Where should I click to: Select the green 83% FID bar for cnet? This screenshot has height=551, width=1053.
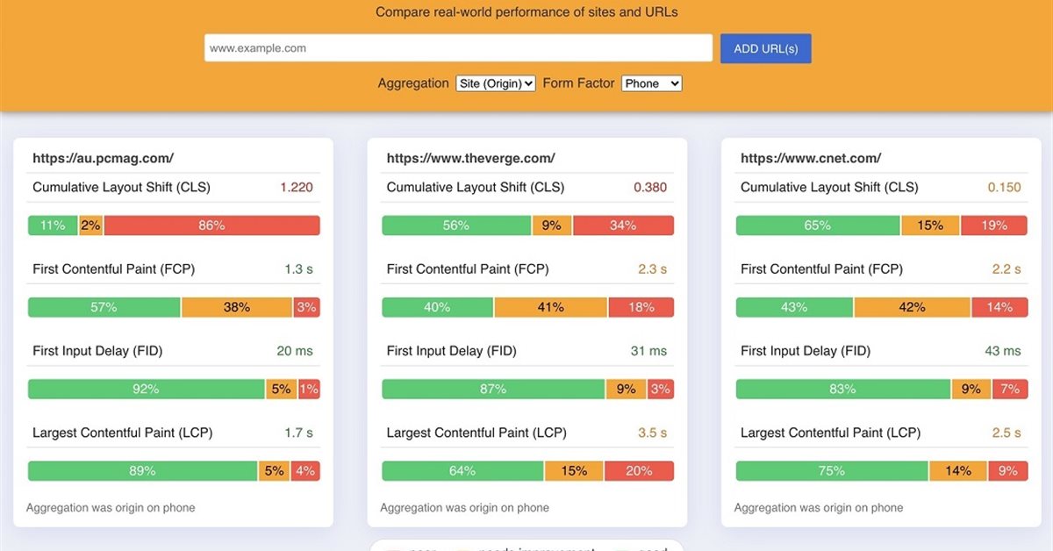(842, 390)
